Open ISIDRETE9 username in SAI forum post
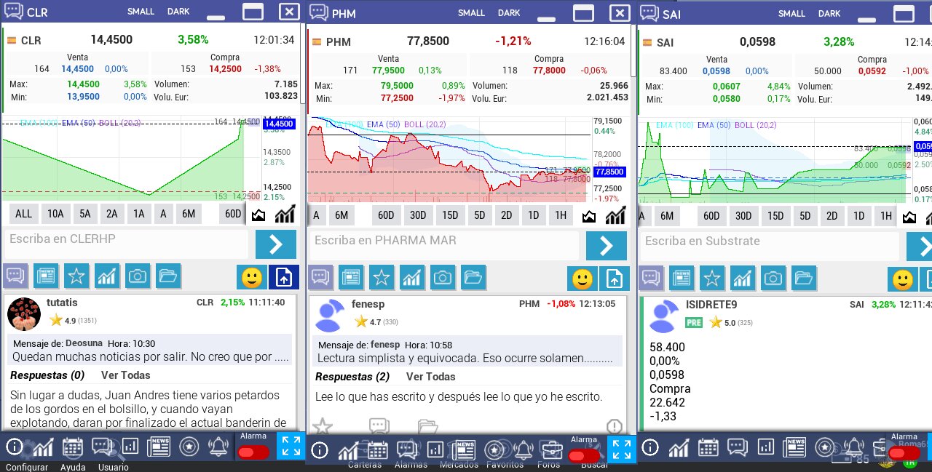Image resolution: width=932 pixels, height=472 pixels. (x=711, y=305)
